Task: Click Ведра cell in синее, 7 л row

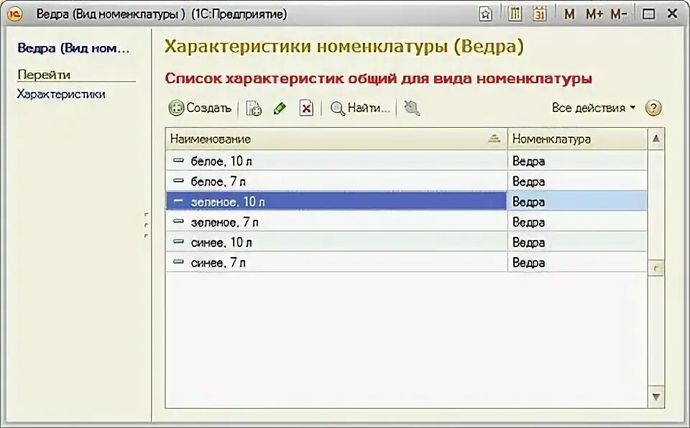Action: tap(577, 262)
